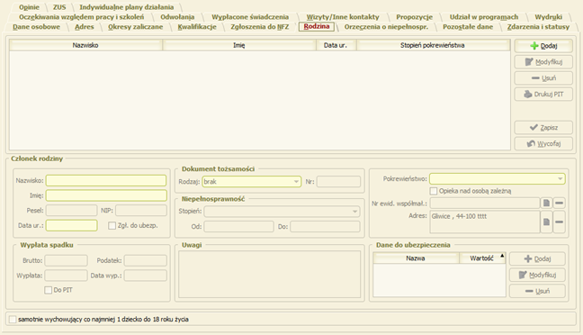
Task: Click the Stopień pokrewieństwa column header
Action: pyautogui.click(x=433, y=45)
